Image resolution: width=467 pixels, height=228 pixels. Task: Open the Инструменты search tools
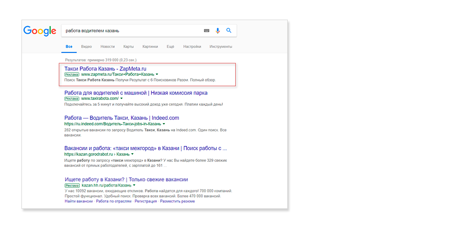[221, 47]
